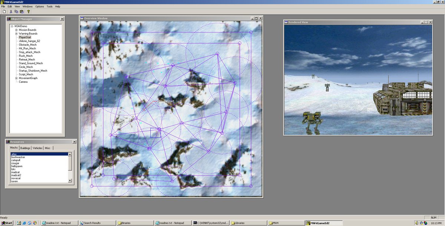The width and height of the screenshot is (445, 226).
Task: Click the Paste clipboard toolbar icon
Action: click(x=22, y=12)
